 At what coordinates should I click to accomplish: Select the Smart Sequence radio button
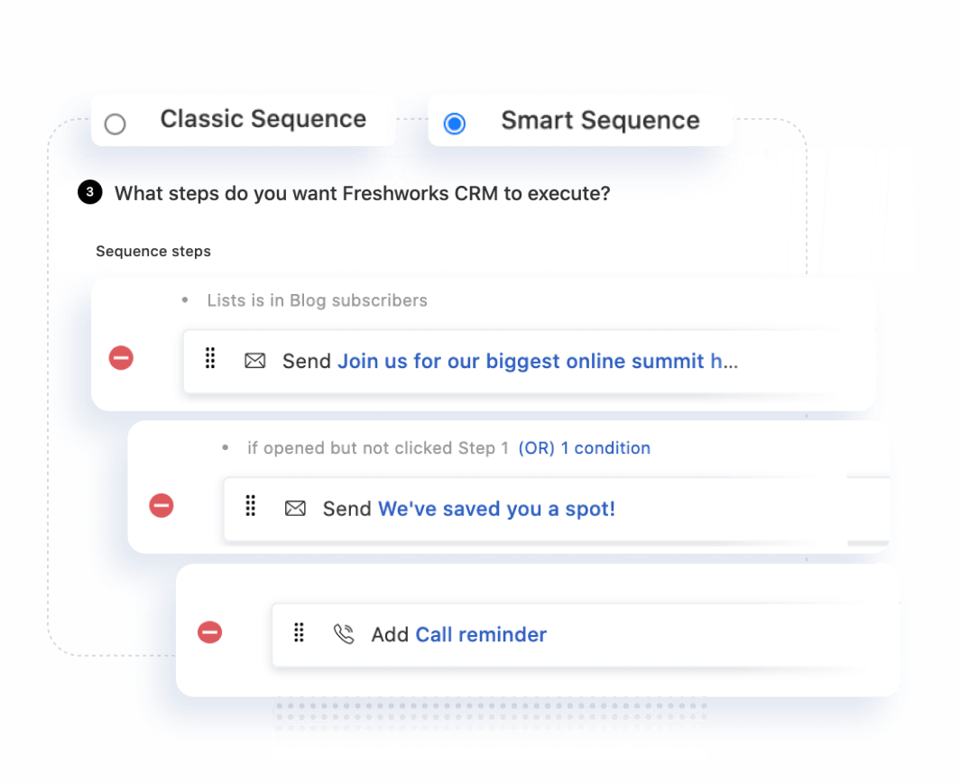point(455,124)
